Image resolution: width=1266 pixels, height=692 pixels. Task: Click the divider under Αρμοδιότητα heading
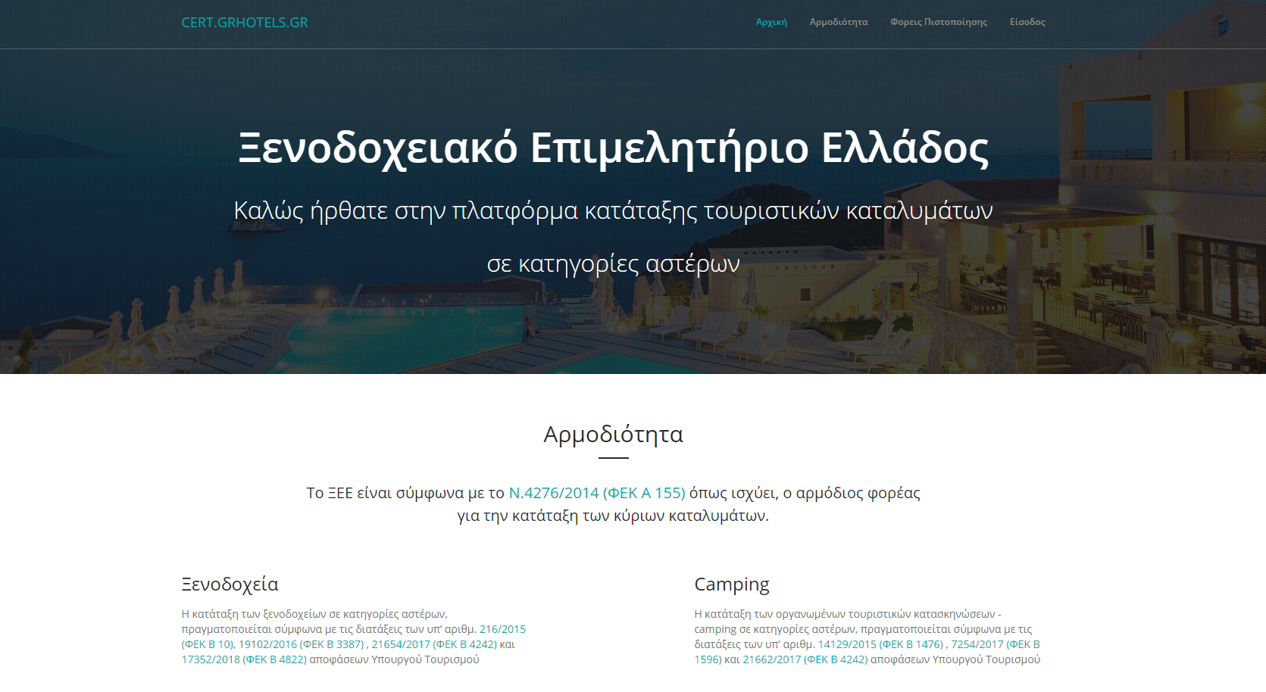coord(614,457)
